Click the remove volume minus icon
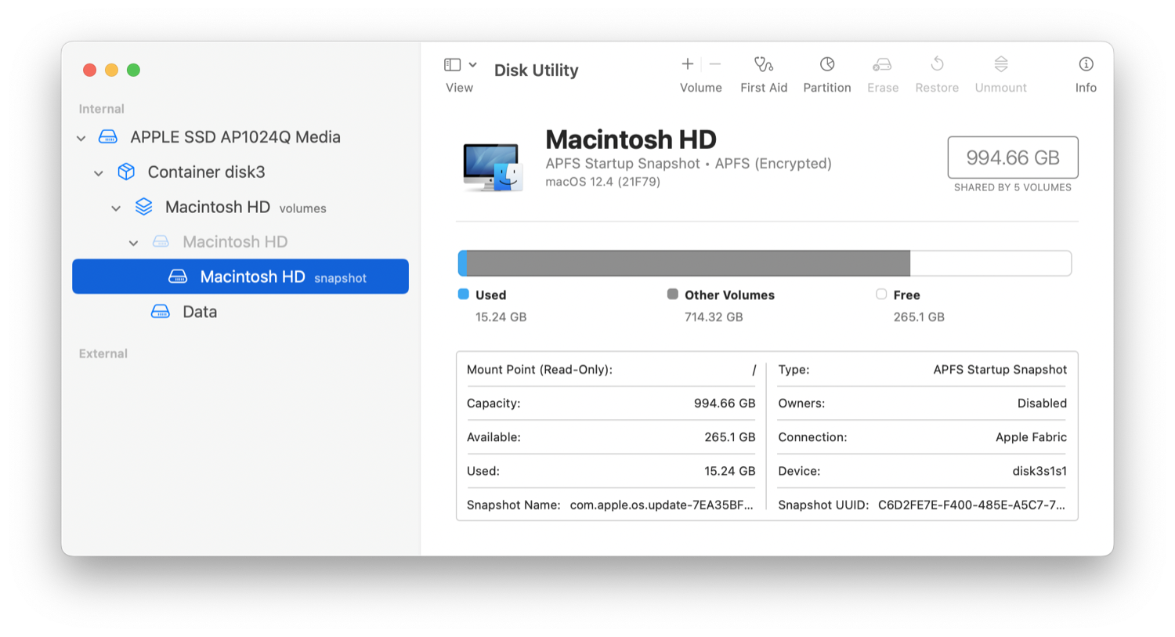 (715, 63)
